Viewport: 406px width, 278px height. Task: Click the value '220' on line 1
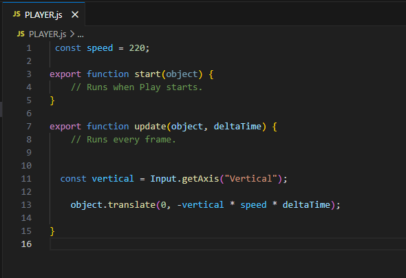(137, 48)
